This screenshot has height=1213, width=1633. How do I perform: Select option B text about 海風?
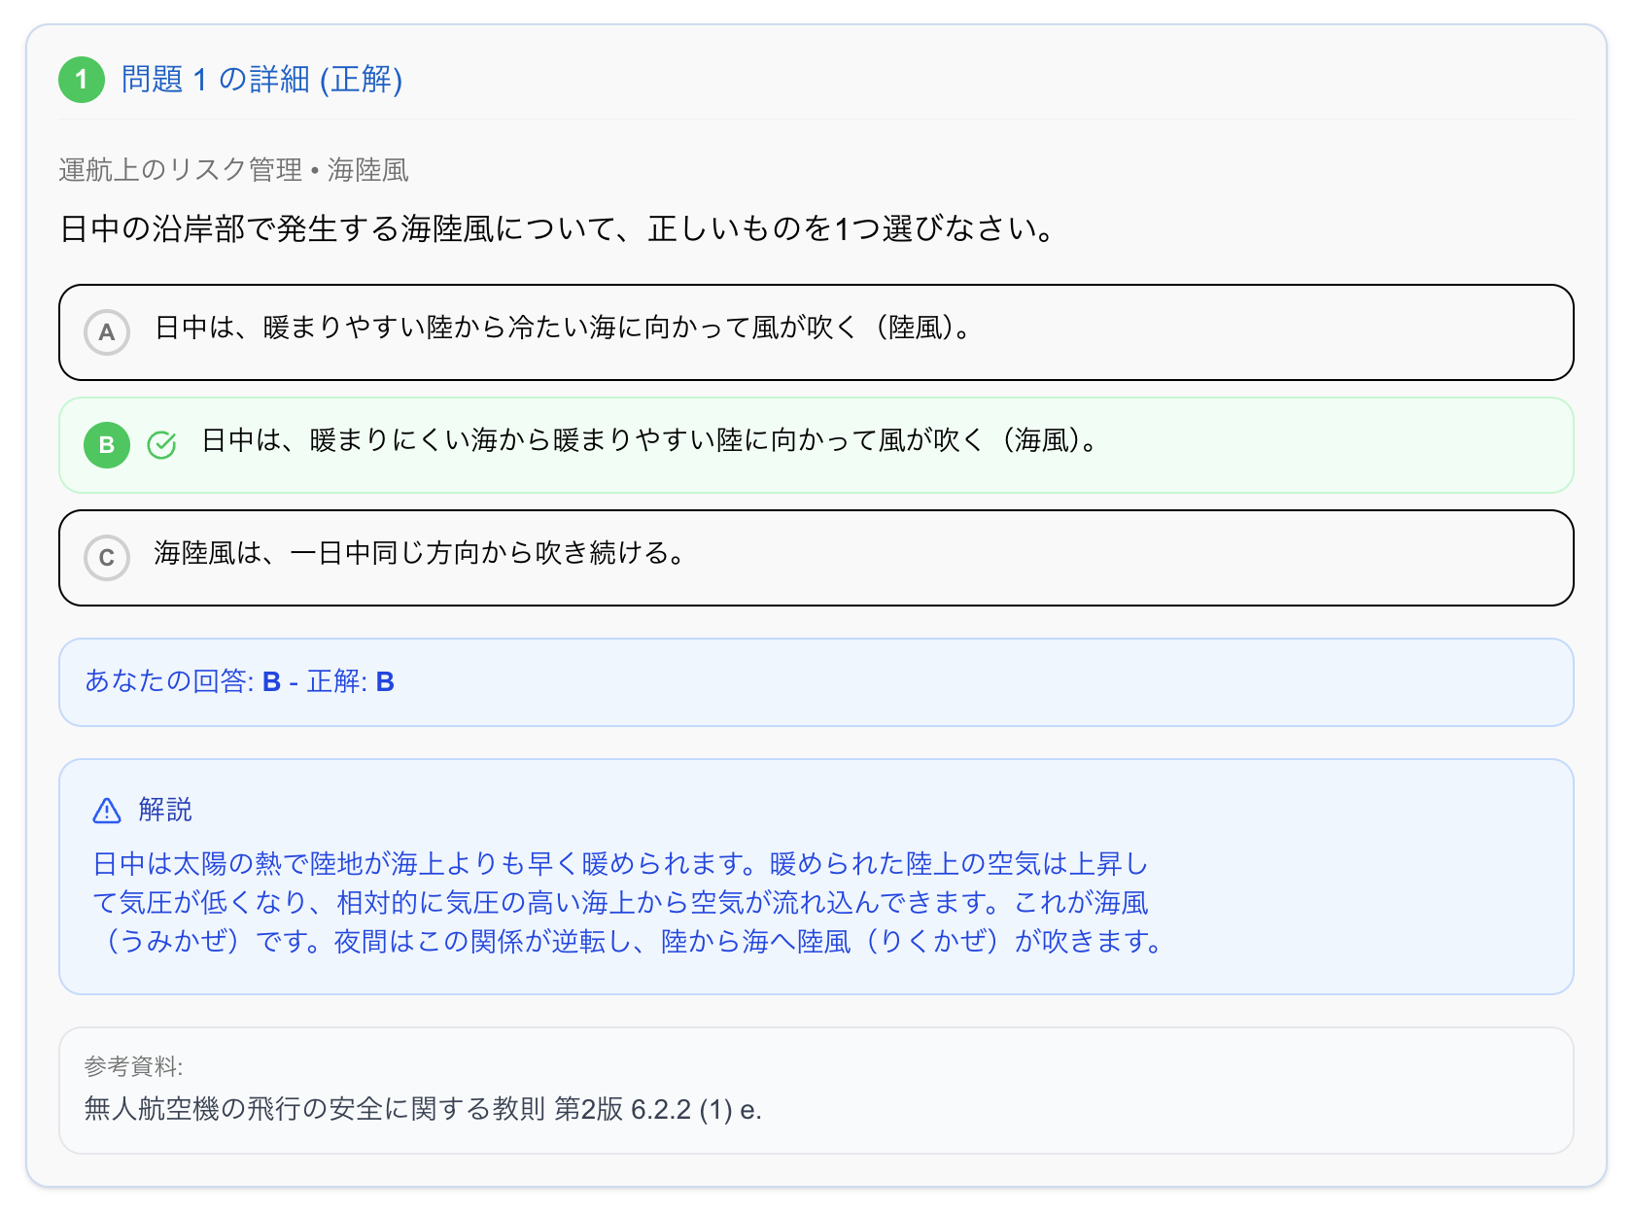[649, 441]
